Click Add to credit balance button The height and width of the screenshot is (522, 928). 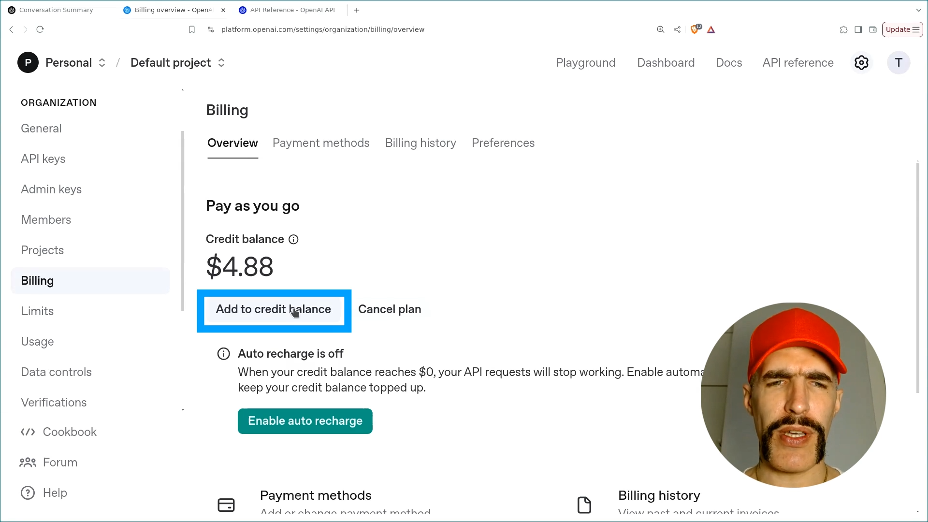pos(274,309)
